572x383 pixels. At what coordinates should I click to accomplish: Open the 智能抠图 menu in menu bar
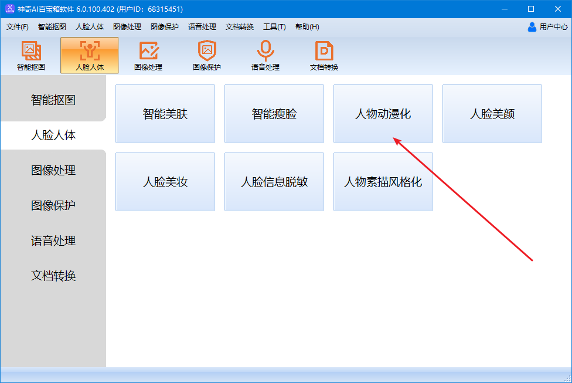click(x=52, y=26)
